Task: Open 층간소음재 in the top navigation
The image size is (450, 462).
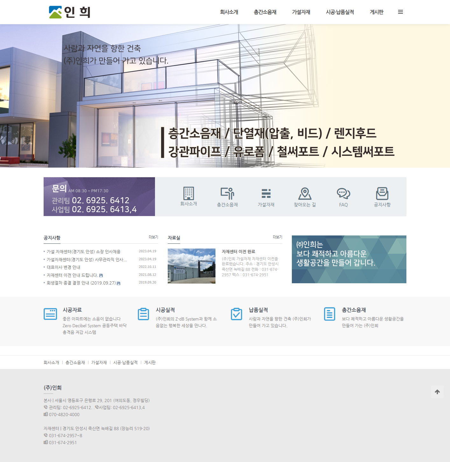Action: pos(265,12)
